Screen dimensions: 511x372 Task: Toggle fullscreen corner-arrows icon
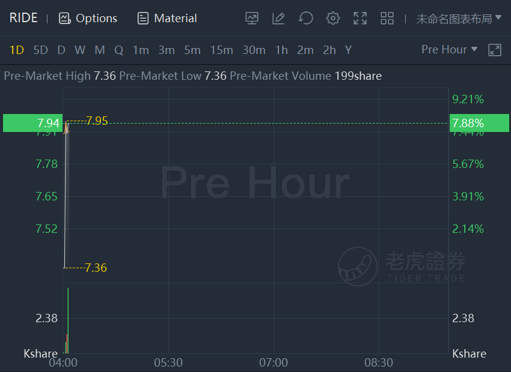click(360, 18)
